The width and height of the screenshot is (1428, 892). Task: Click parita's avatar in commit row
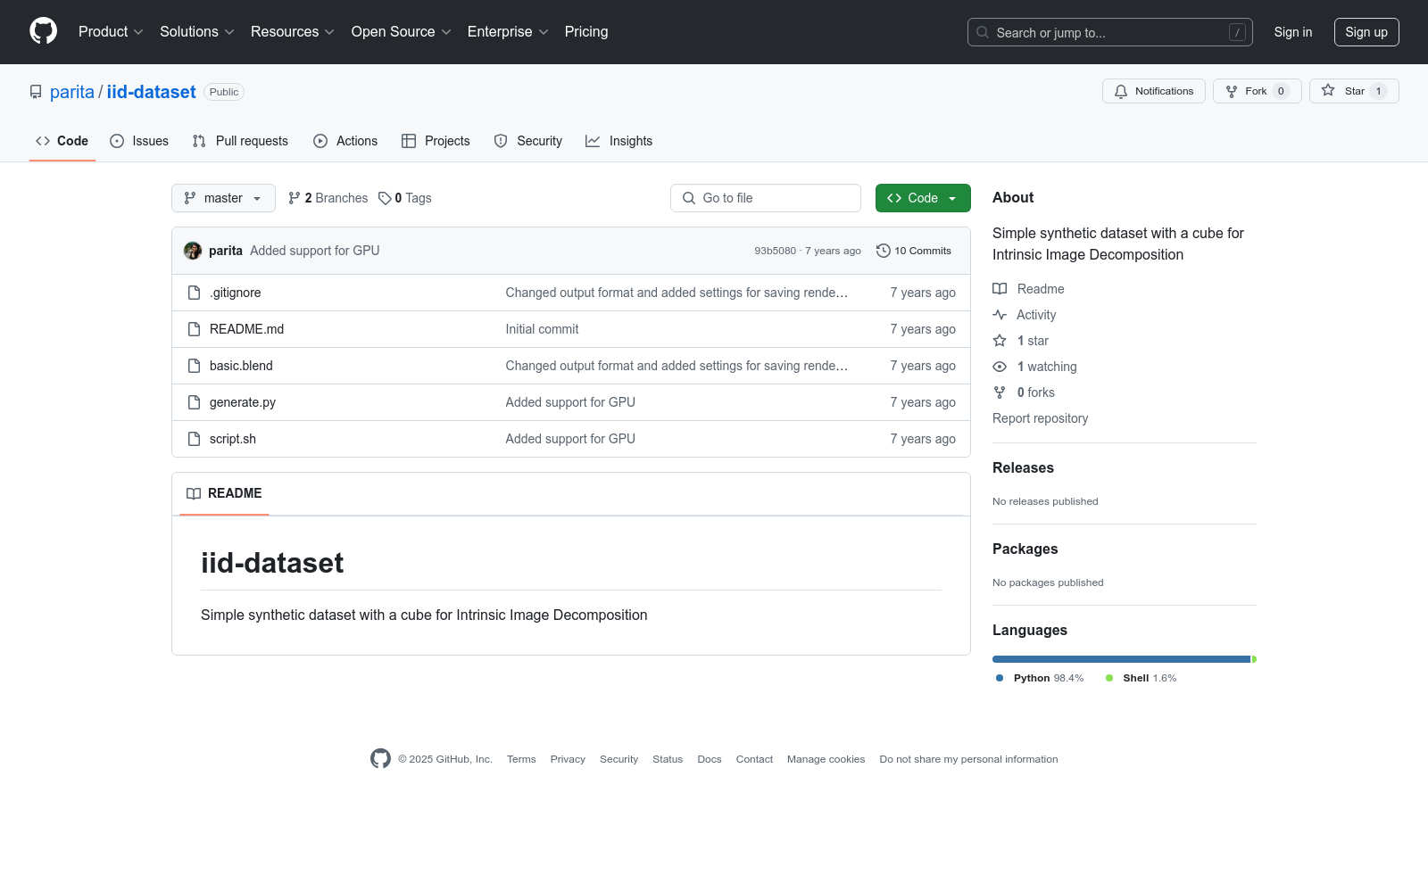(x=193, y=251)
